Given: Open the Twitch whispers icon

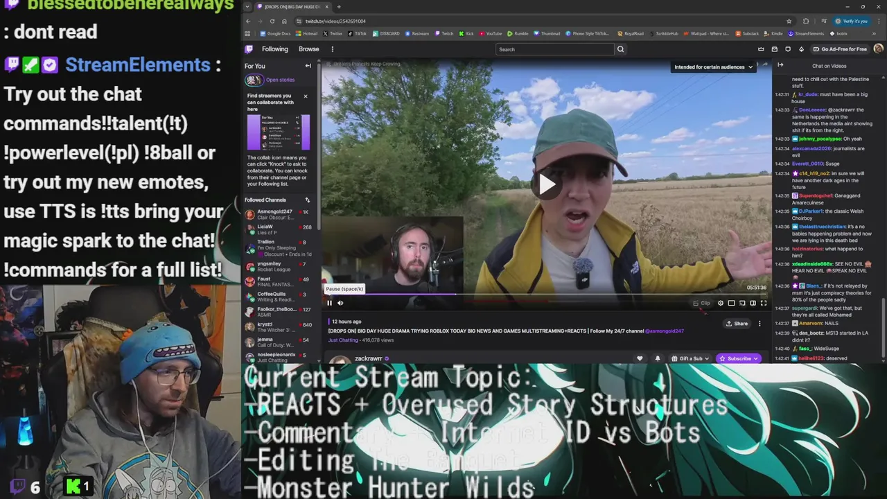Looking at the screenshot, I should click(x=788, y=49).
